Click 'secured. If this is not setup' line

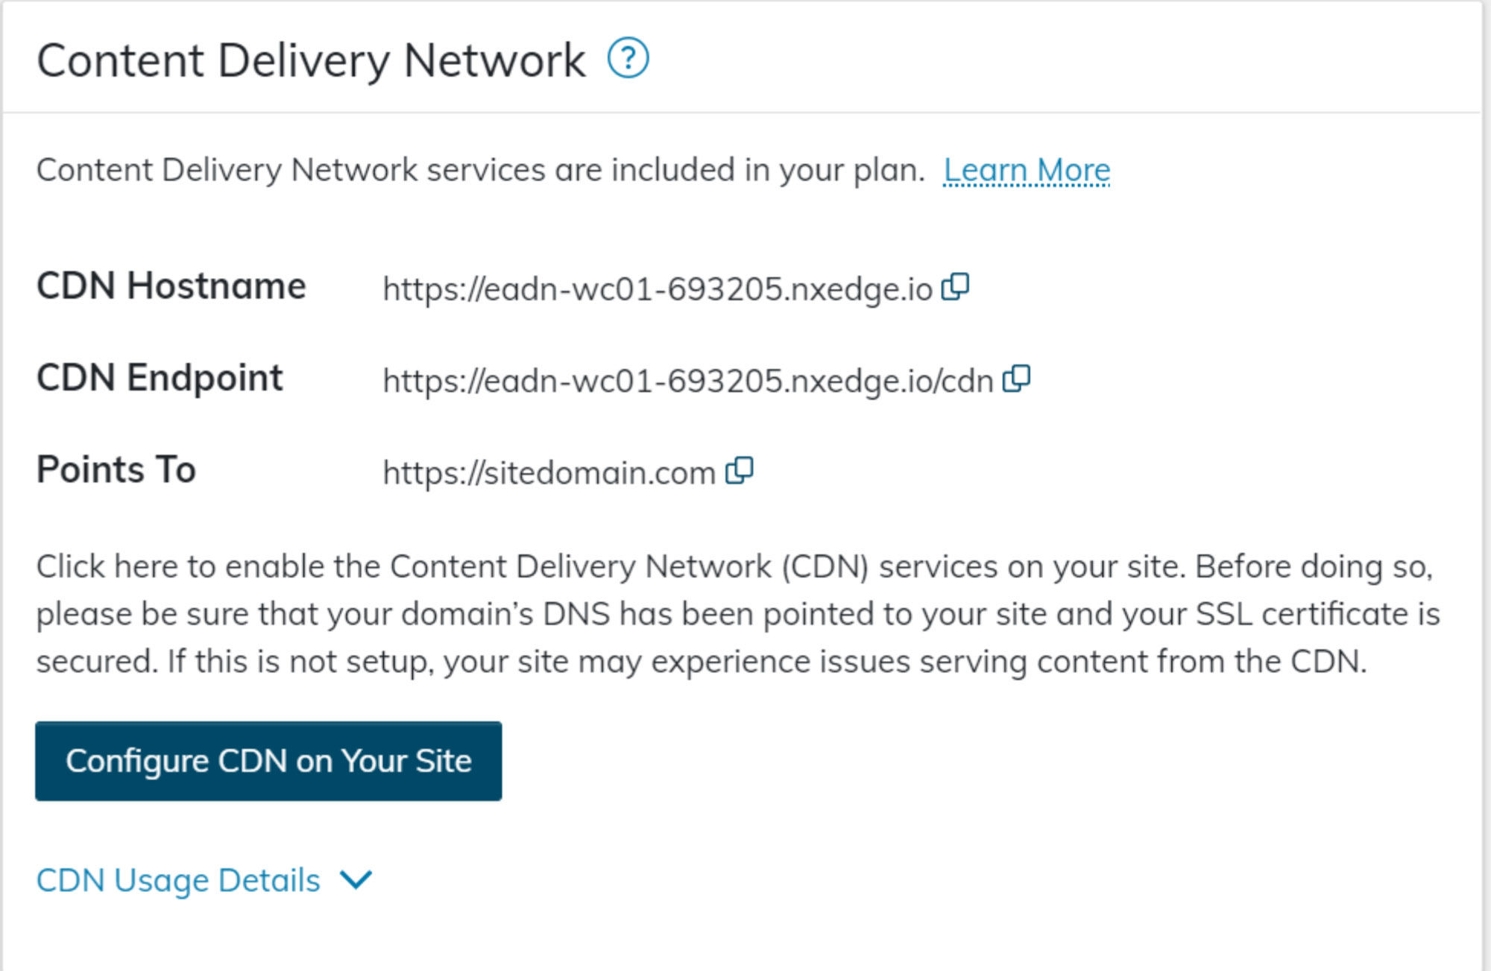coord(701,662)
